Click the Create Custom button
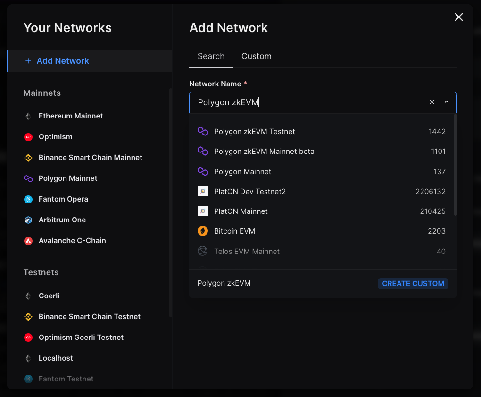This screenshot has width=481, height=397. coord(413,283)
